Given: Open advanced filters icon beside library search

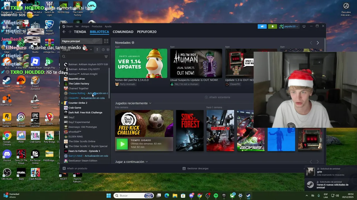Looking at the screenshot, I should pyautogui.click(x=106, y=57).
